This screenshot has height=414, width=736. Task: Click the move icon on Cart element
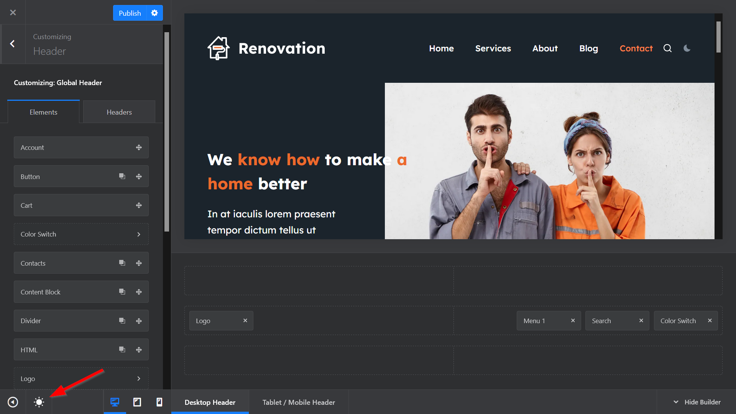pos(139,205)
